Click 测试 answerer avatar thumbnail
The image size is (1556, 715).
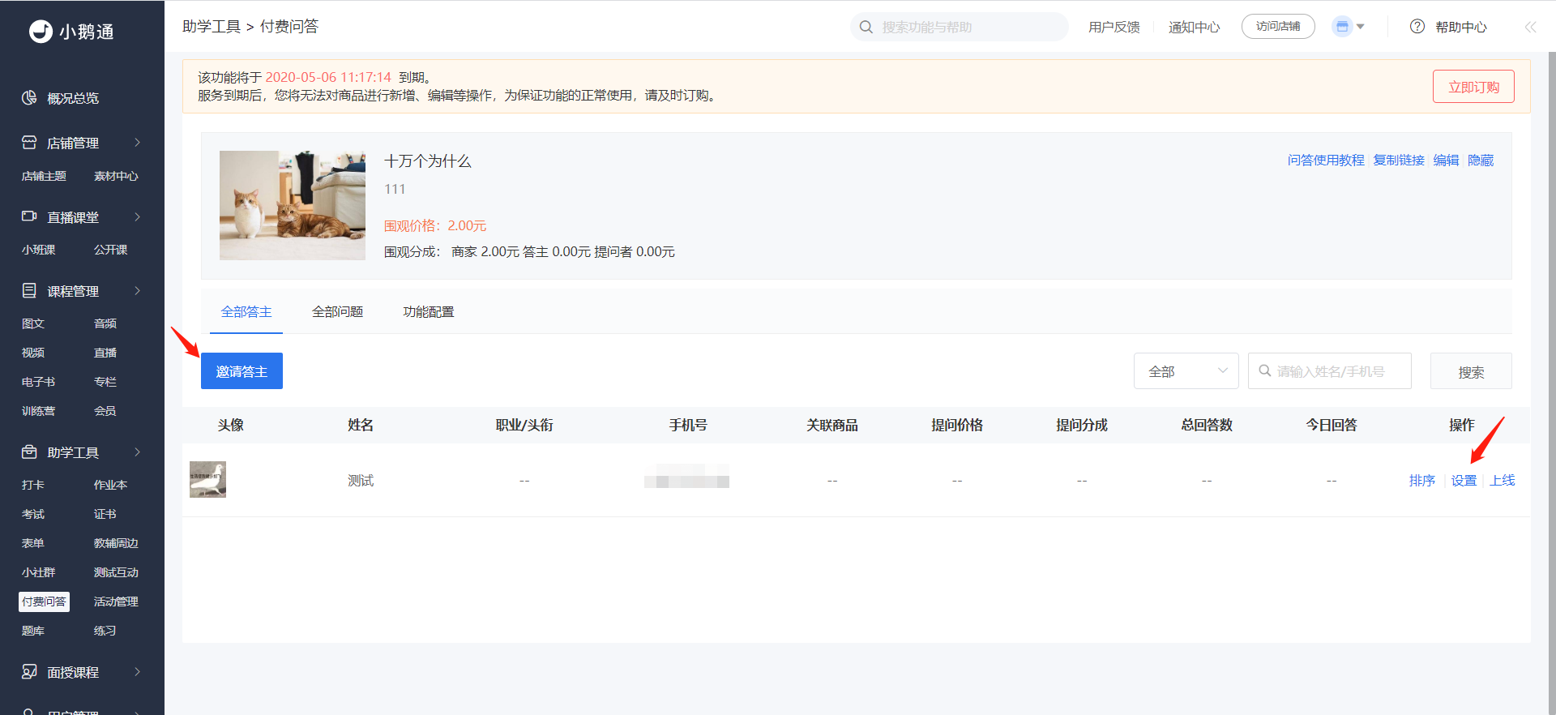[207, 479]
